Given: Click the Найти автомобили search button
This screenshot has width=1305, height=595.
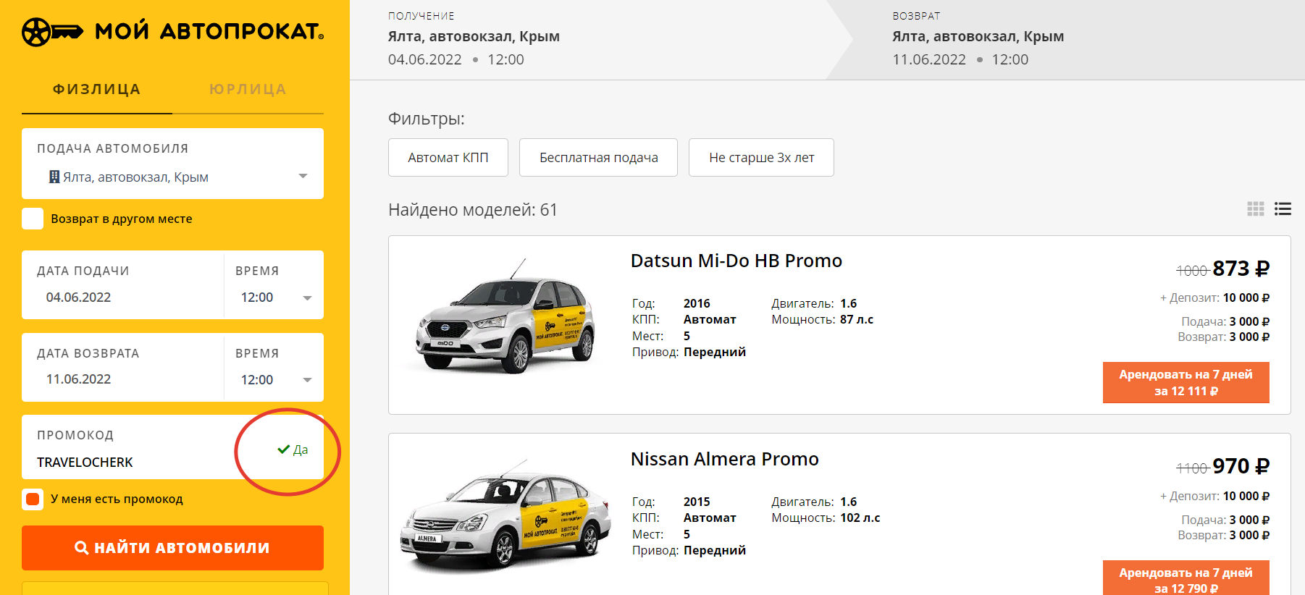Looking at the screenshot, I should [172, 548].
